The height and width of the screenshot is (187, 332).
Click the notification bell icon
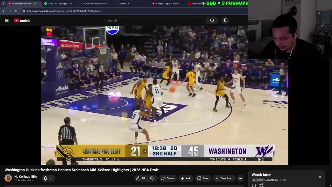[x=45, y=178]
